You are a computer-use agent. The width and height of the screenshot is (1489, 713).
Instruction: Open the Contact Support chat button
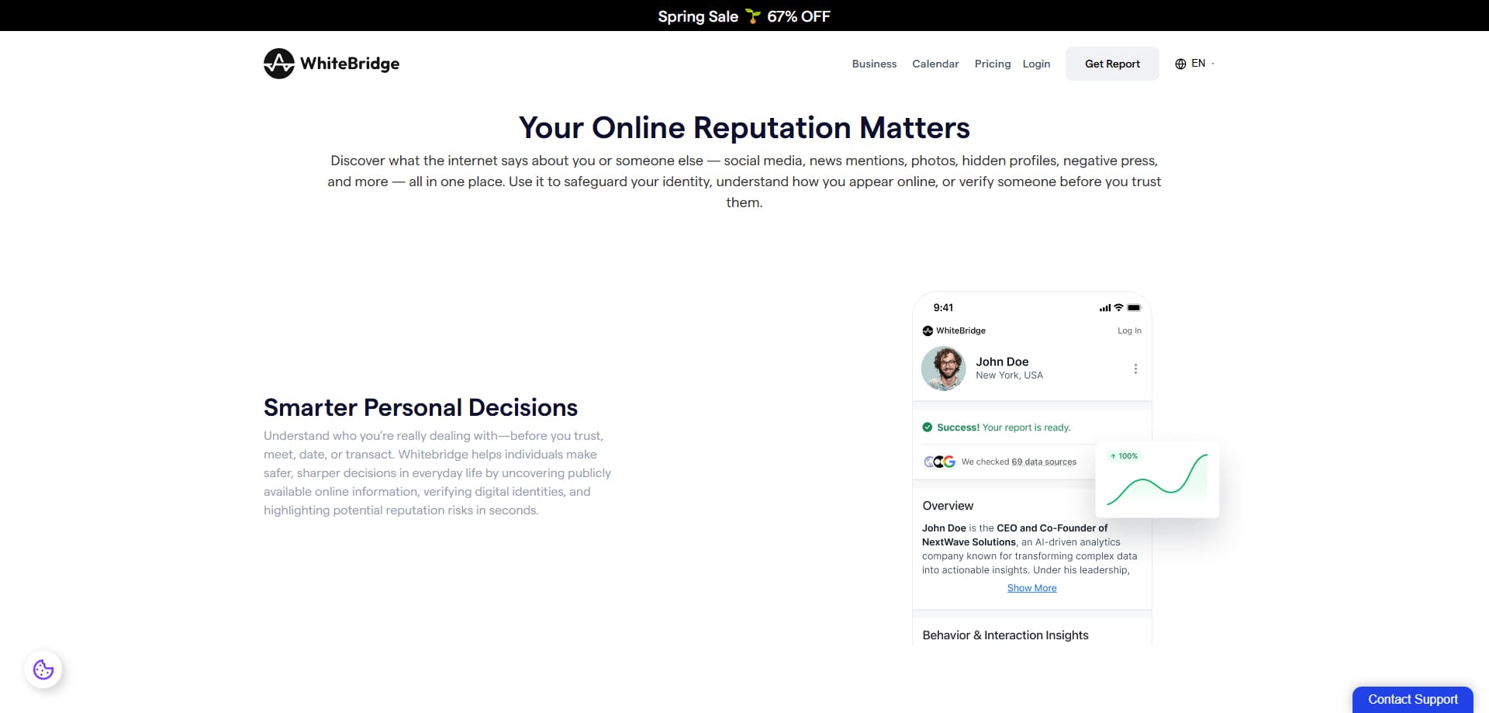1413,699
